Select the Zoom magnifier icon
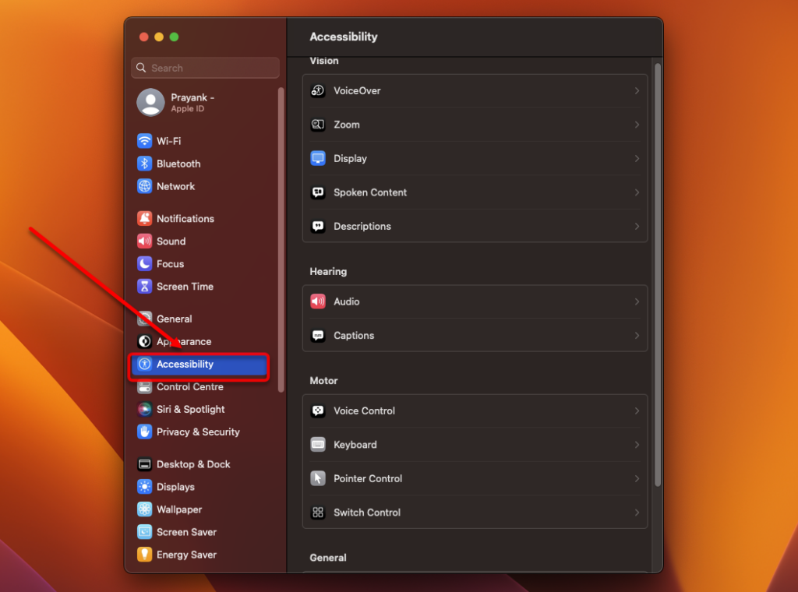The width and height of the screenshot is (798, 592). click(318, 125)
